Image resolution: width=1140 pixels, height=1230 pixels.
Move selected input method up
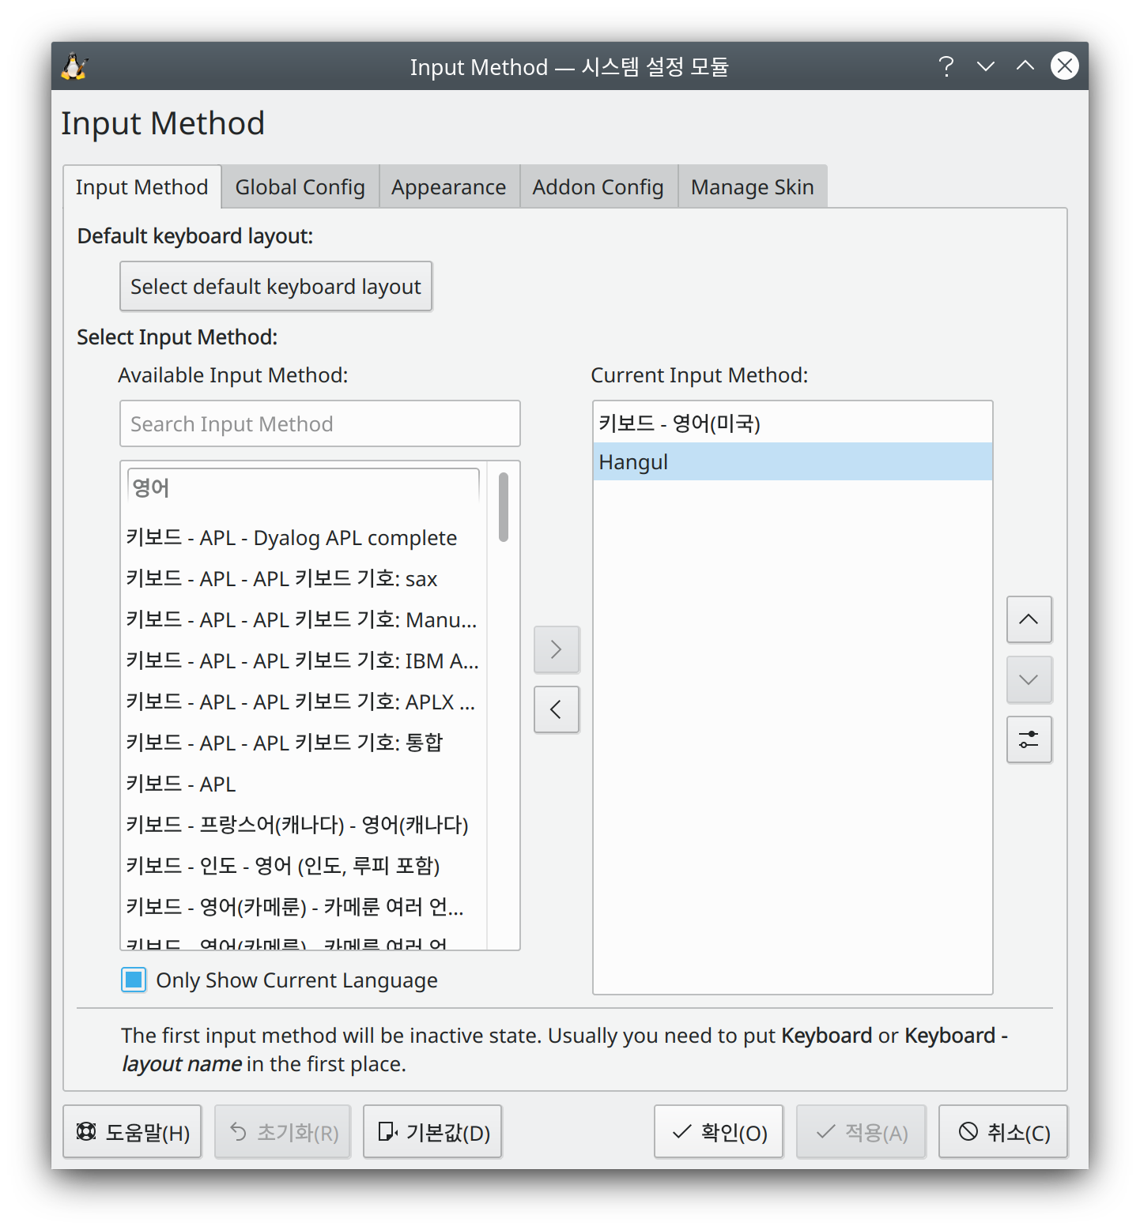(x=1029, y=619)
